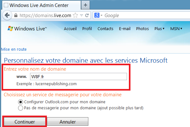Image resolution: width=190 pixels, height=127 pixels.
Task: Click the address bar URL domains.live.com
Action: click(45, 16)
